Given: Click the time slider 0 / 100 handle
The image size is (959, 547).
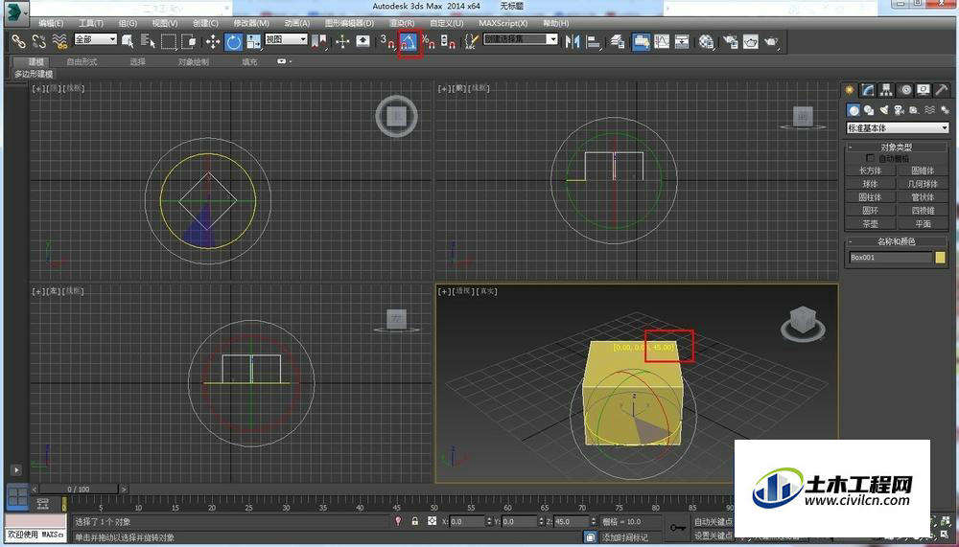Looking at the screenshot, I should tap(79, 489).
